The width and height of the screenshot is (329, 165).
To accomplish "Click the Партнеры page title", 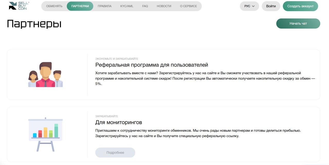I will pyautogui.click(x=34, y=24).
